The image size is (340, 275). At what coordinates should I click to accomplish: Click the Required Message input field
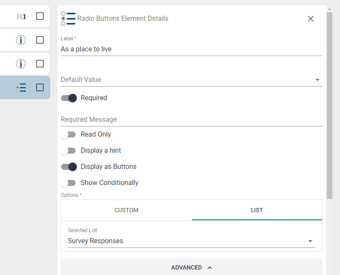(191, 120)
